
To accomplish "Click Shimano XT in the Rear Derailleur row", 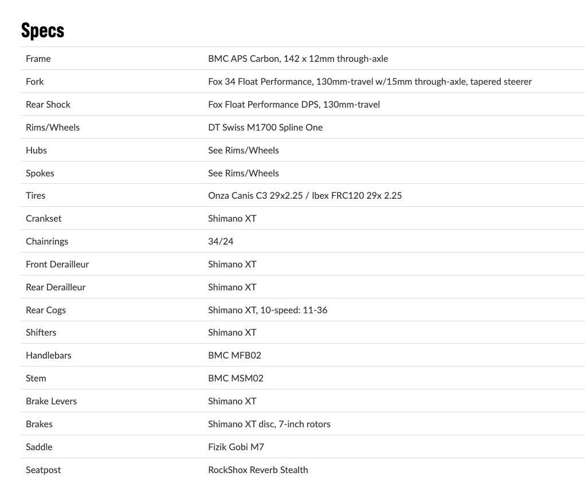I will click(x=232, y=287).
